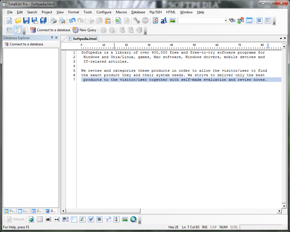This screenshot has width=290, height=232.
Task: Open a file with the yellow folder icon
Action: pyautogui.click(x=18, y=20)
